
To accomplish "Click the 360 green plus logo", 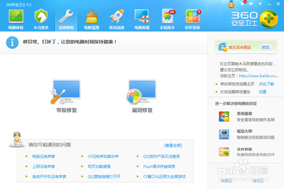I will coord(269,19).
